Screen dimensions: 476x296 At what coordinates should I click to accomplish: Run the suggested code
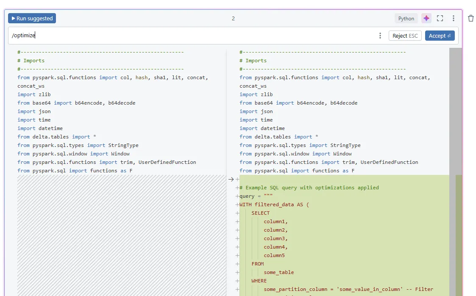click(32, 18)
